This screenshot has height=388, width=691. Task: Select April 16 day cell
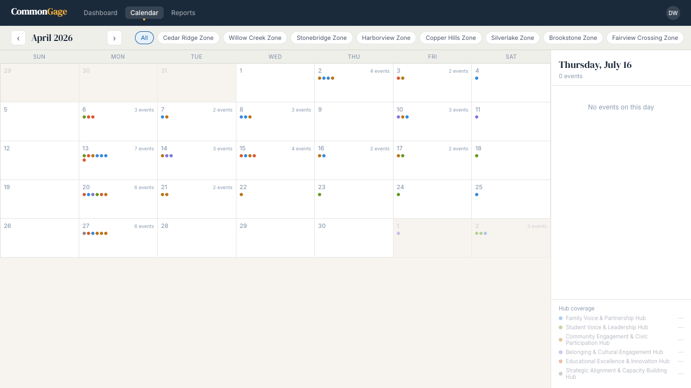[x=354, y=160]
